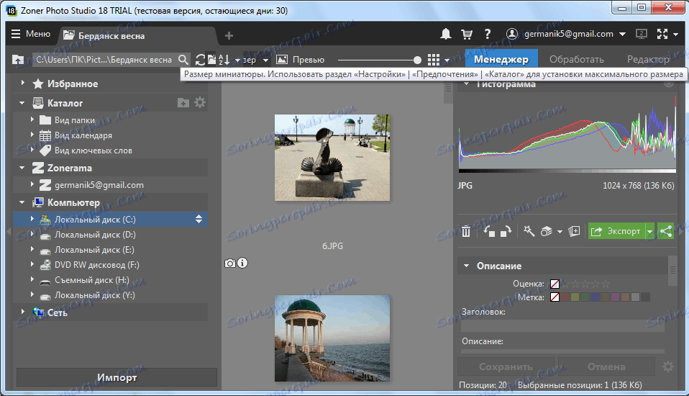Click the green share icon
The height and width of the screenshot is (396, 689).
pos(666,231)
